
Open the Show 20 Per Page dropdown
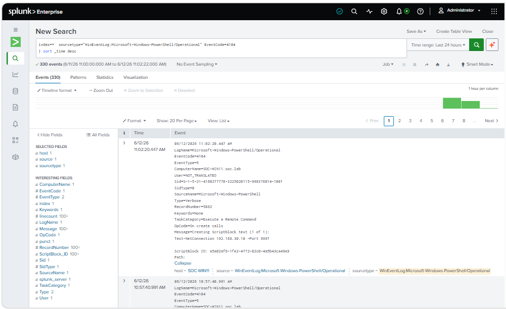(177, 121)
